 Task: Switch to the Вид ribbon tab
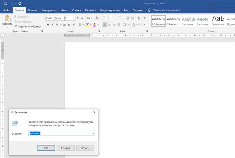(126, 10)
